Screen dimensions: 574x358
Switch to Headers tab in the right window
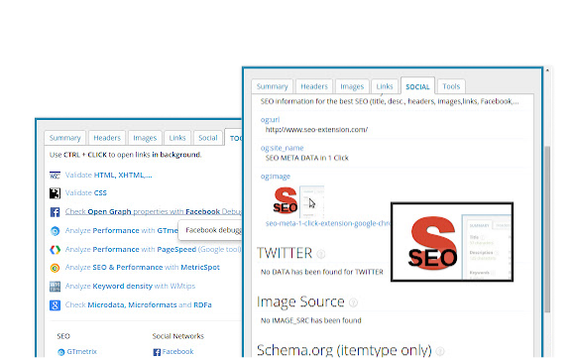pyautogui.click(x=314, y=86)
